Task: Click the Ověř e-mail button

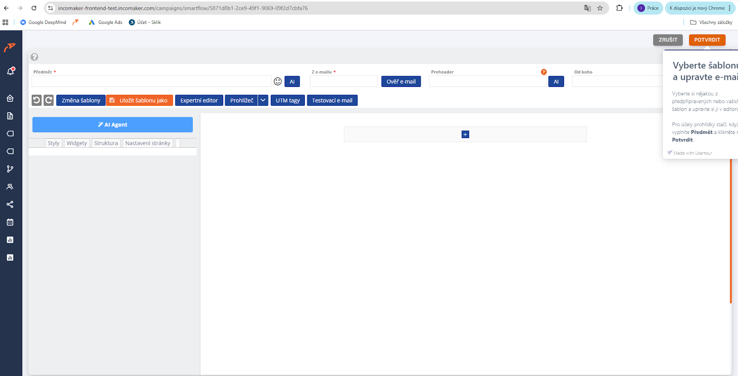Action: pos(401,81)
